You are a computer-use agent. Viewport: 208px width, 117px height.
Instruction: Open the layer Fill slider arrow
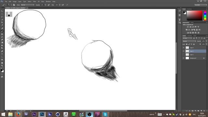206,44
